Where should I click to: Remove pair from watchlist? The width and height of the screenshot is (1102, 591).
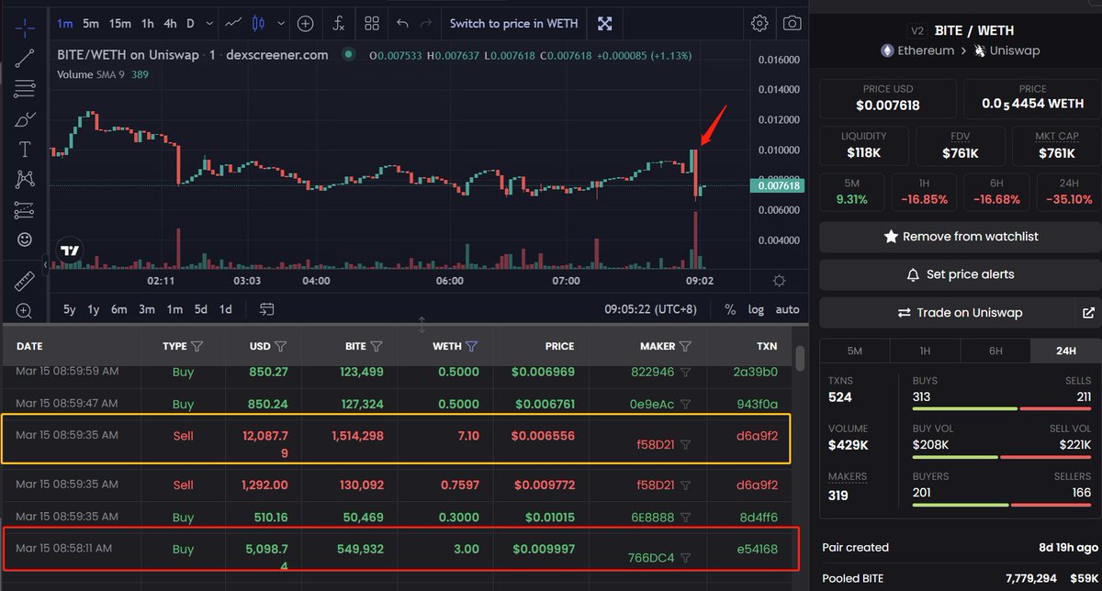coord(961,237)
